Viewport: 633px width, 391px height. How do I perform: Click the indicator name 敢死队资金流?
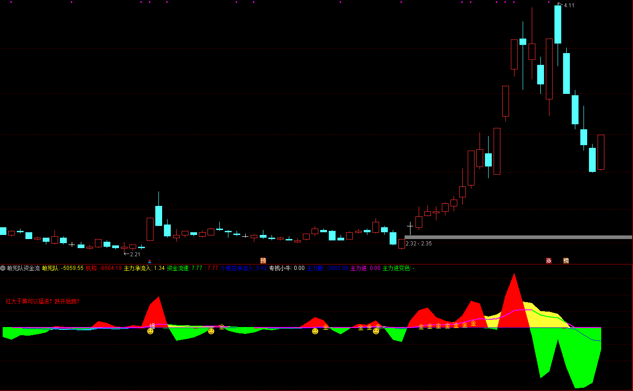tap(24, 268)
